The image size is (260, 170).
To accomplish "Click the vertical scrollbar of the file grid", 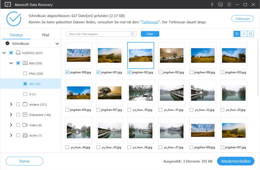I will [258, 68].
